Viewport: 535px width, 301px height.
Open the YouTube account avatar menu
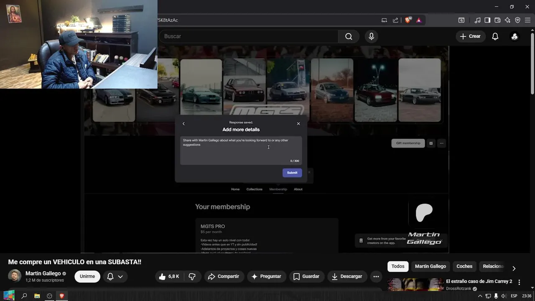515,36
